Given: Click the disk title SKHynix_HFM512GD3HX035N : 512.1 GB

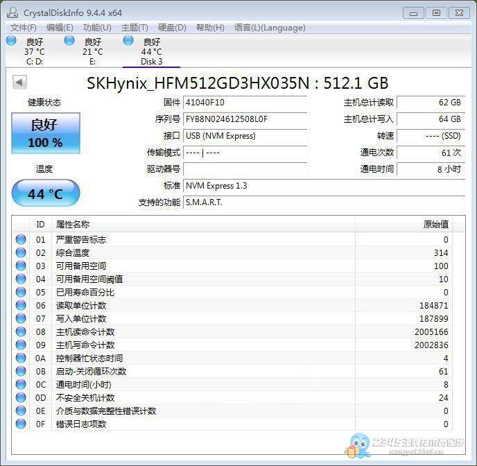Looking at the screenshot, I should click(238, 83).
